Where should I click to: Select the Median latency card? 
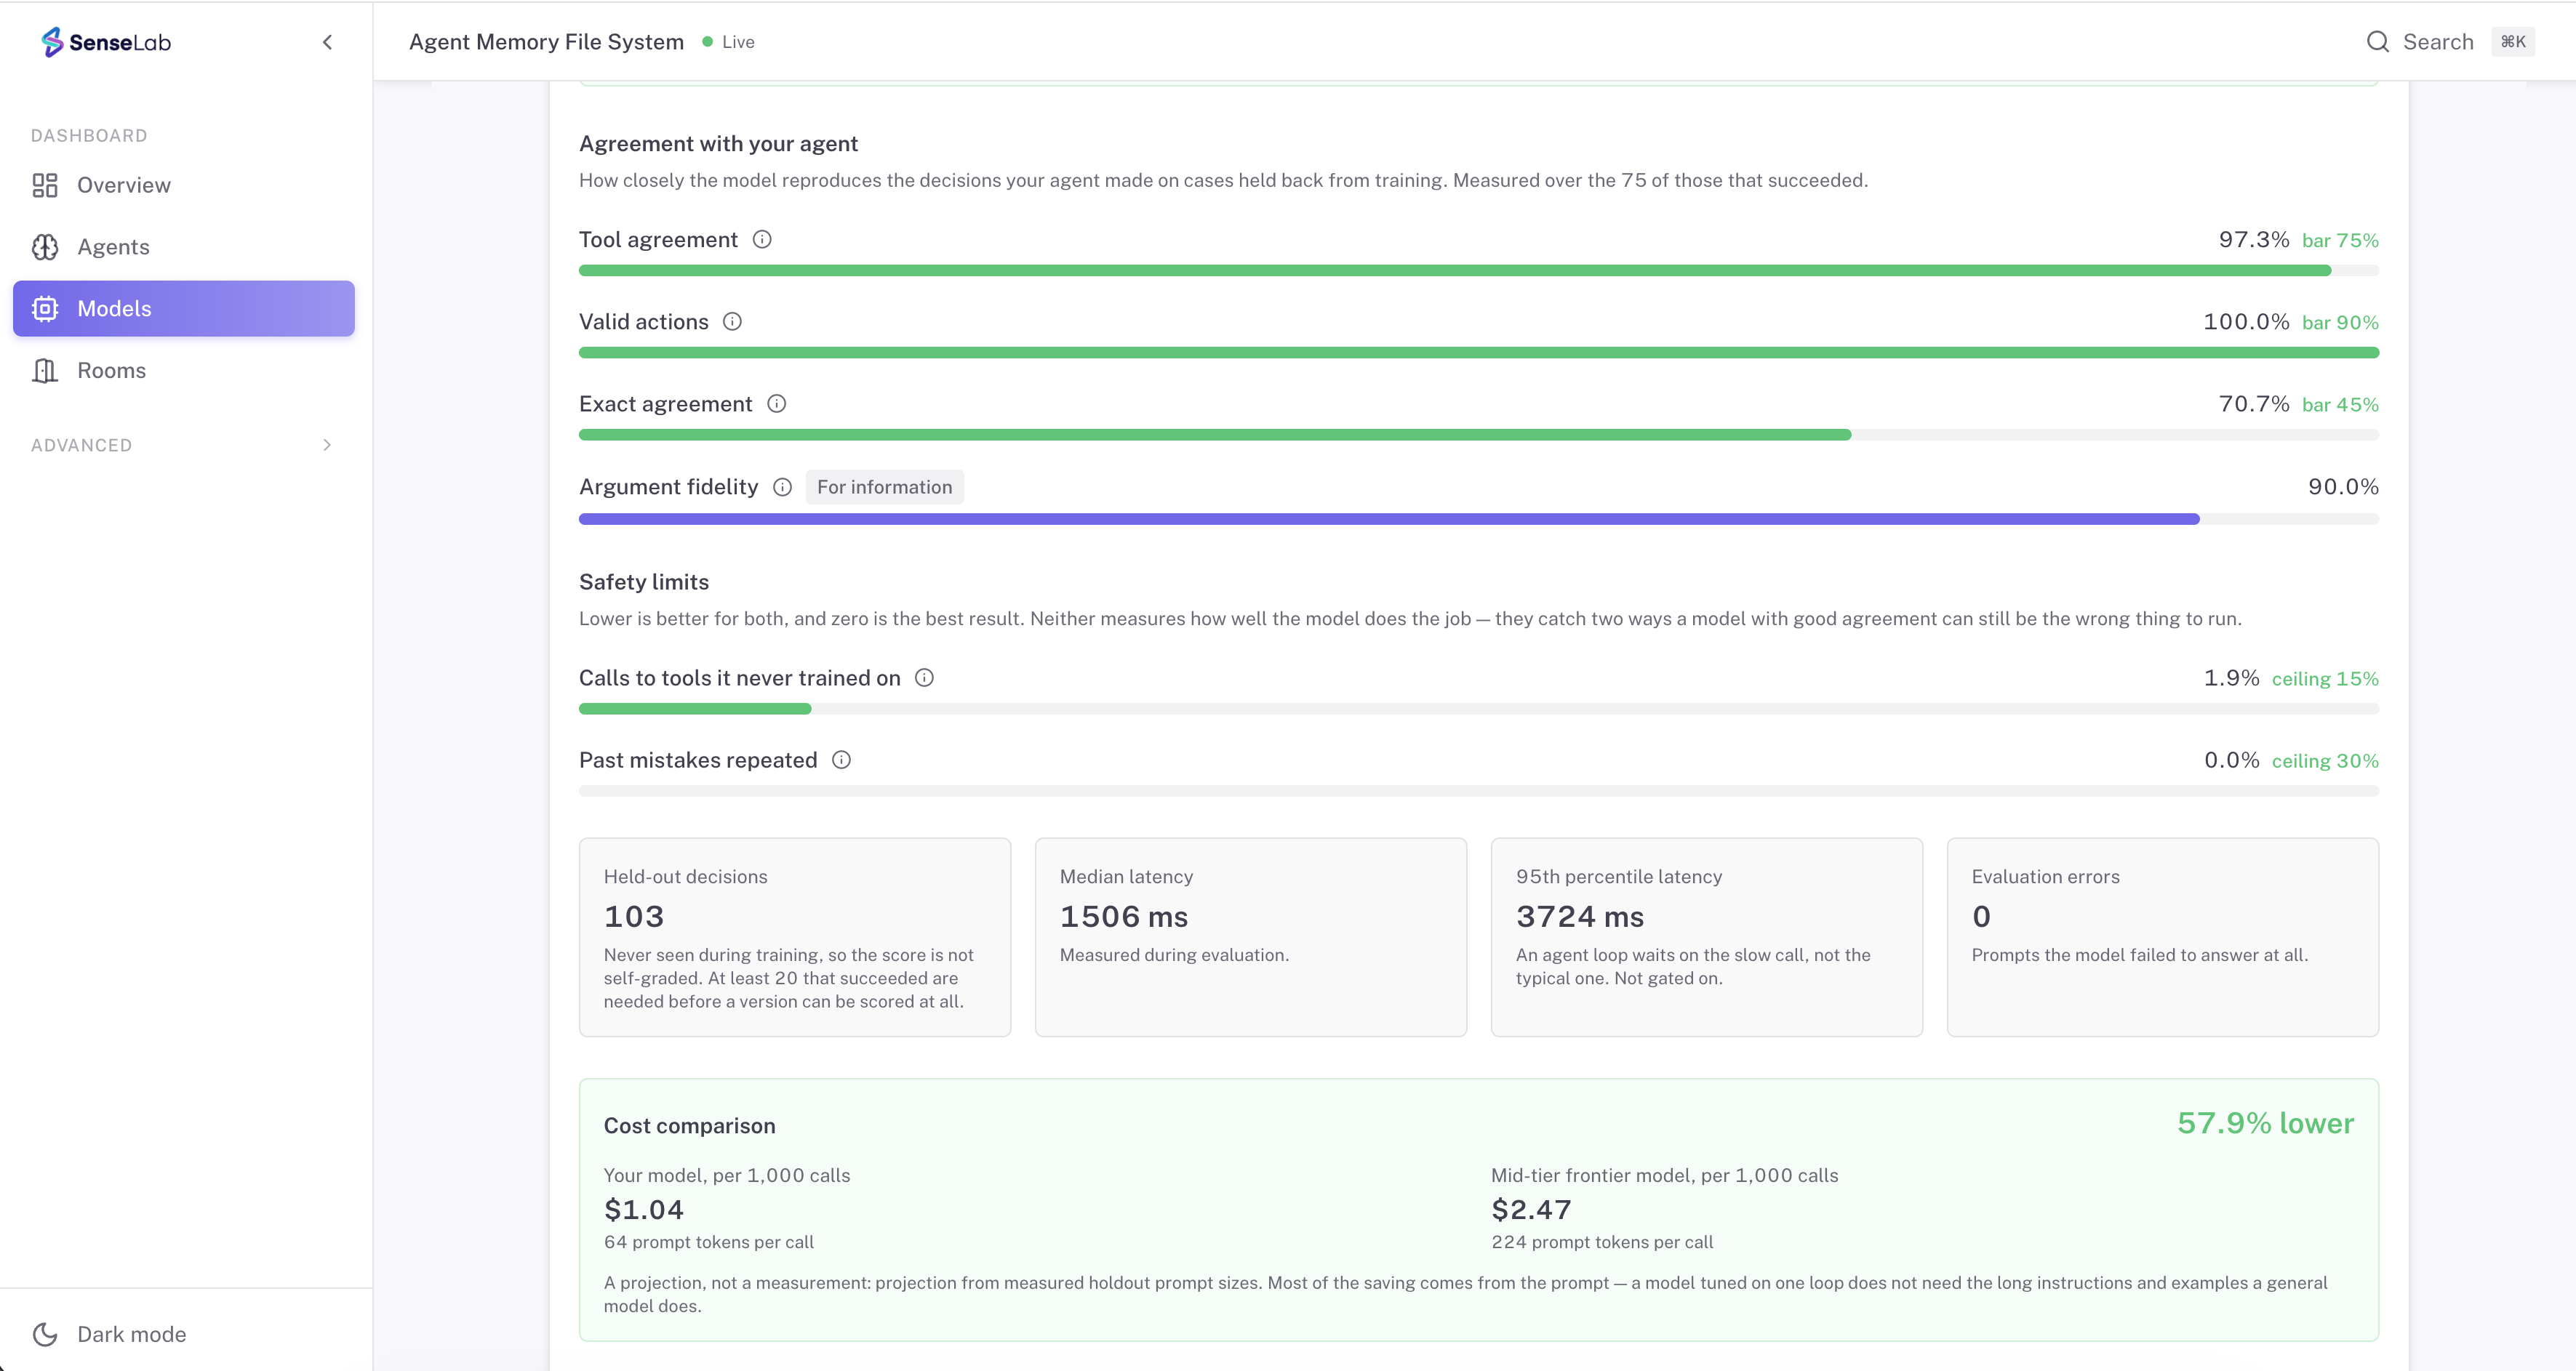pyautogui.click(x=1251, y=937)
